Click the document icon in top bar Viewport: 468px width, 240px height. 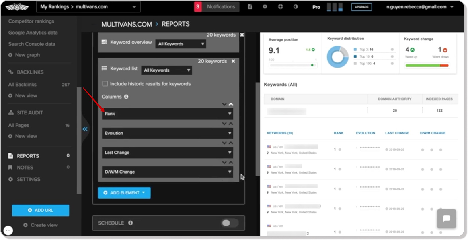pos(250,7)
